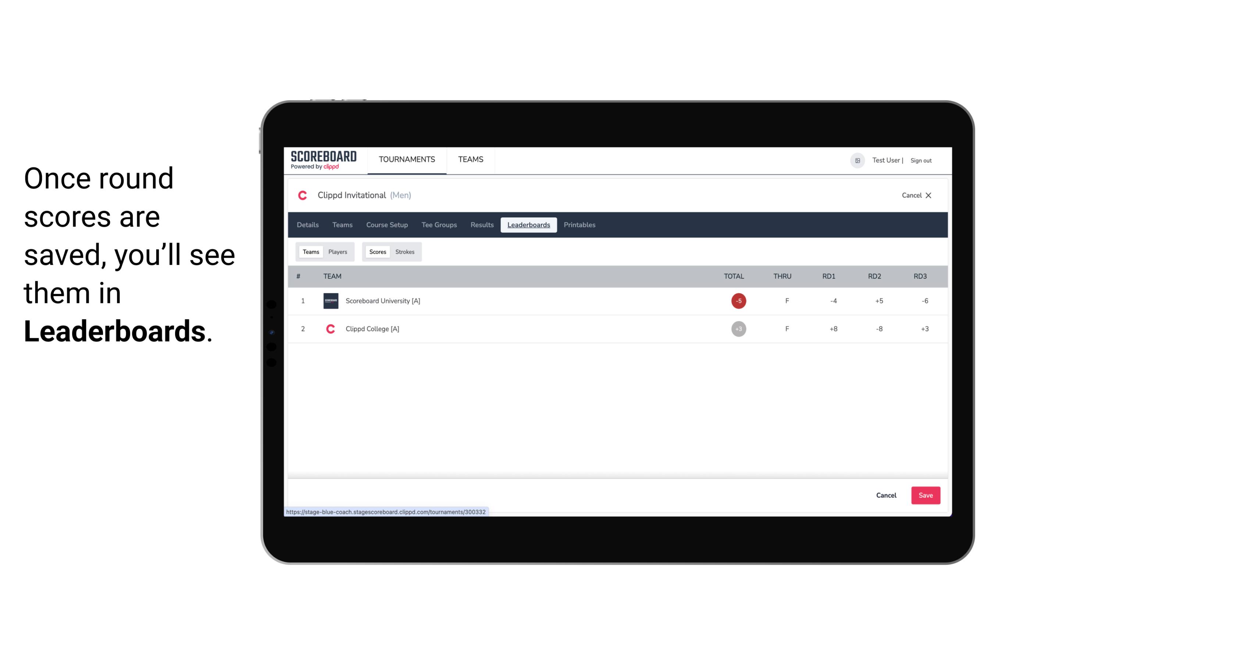Select the Teams filter button
1234x664 pixels.
pos(310,252)
